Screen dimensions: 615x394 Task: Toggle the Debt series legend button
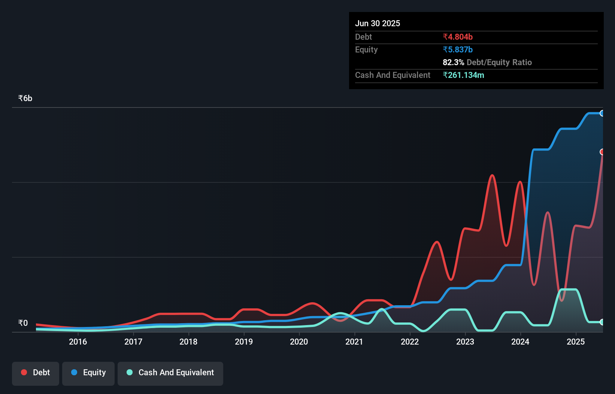click(36, 373)
